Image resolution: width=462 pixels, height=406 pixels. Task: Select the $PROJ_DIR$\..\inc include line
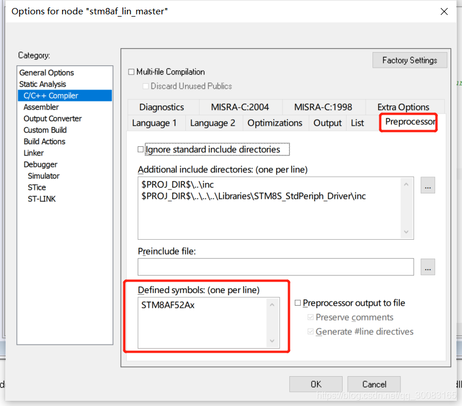pyautogui.click(x=177, y=185)
